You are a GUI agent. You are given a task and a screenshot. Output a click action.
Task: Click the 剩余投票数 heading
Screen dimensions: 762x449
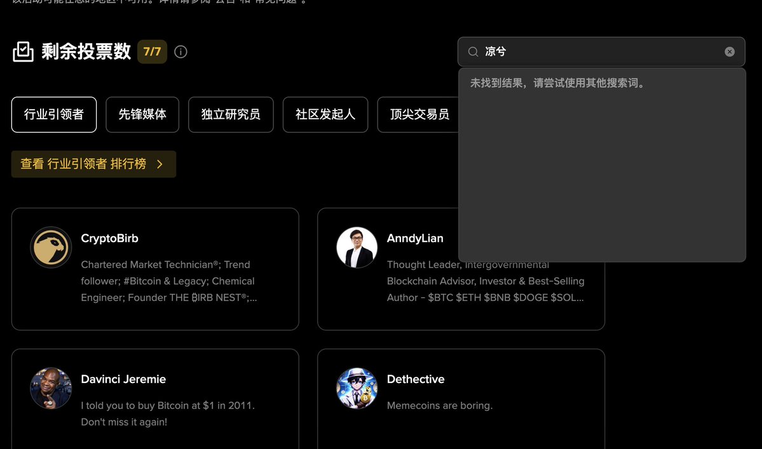point(86,51)
